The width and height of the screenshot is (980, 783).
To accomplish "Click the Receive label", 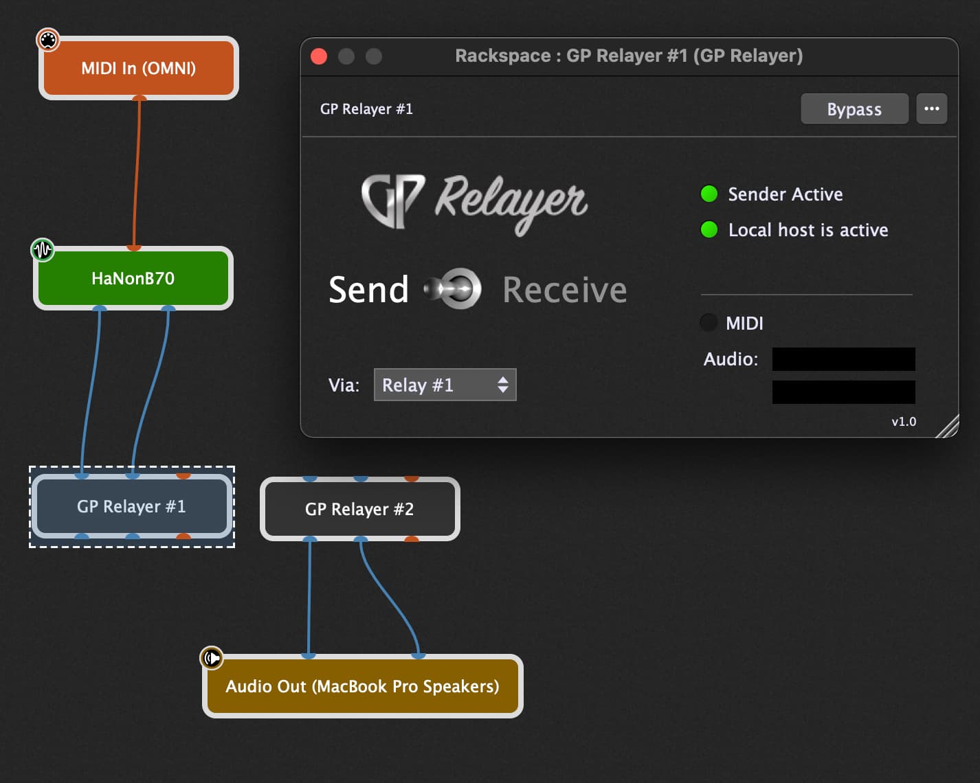I will coord(565,290).
